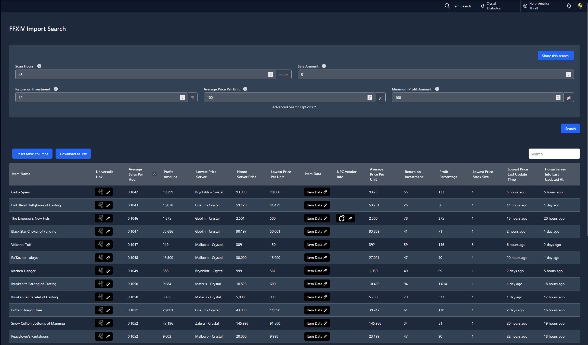Screen dimensions: 588x345
Task: Show Minimum Profit Amount info icon
Action: point(437,89)
